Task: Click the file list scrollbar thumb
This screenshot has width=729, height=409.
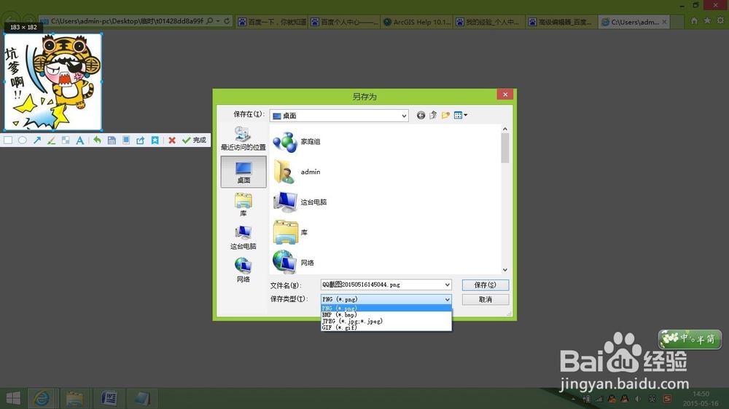Action: 505,148
